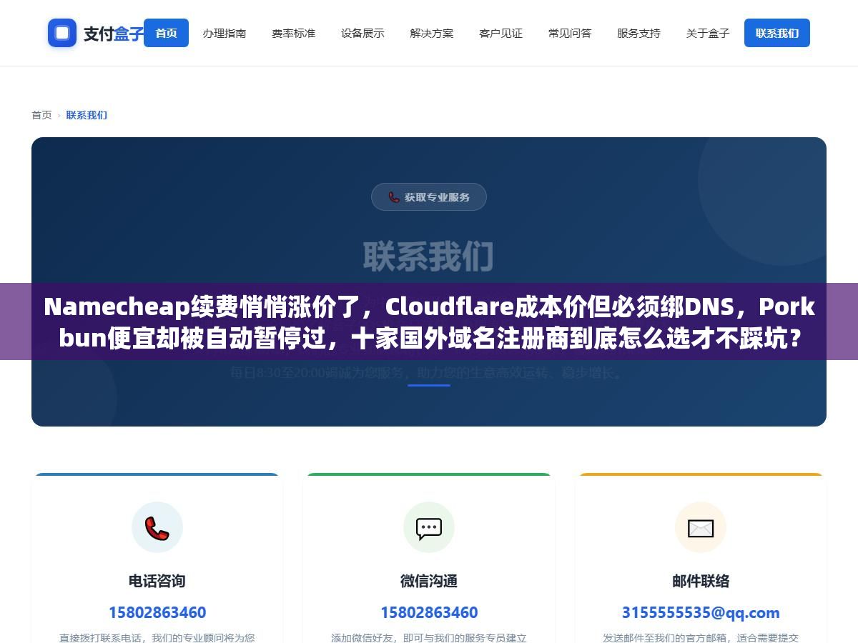The image size is (858, 643).
Task: Visit the 常见问答 page
Action: point(570,33)
